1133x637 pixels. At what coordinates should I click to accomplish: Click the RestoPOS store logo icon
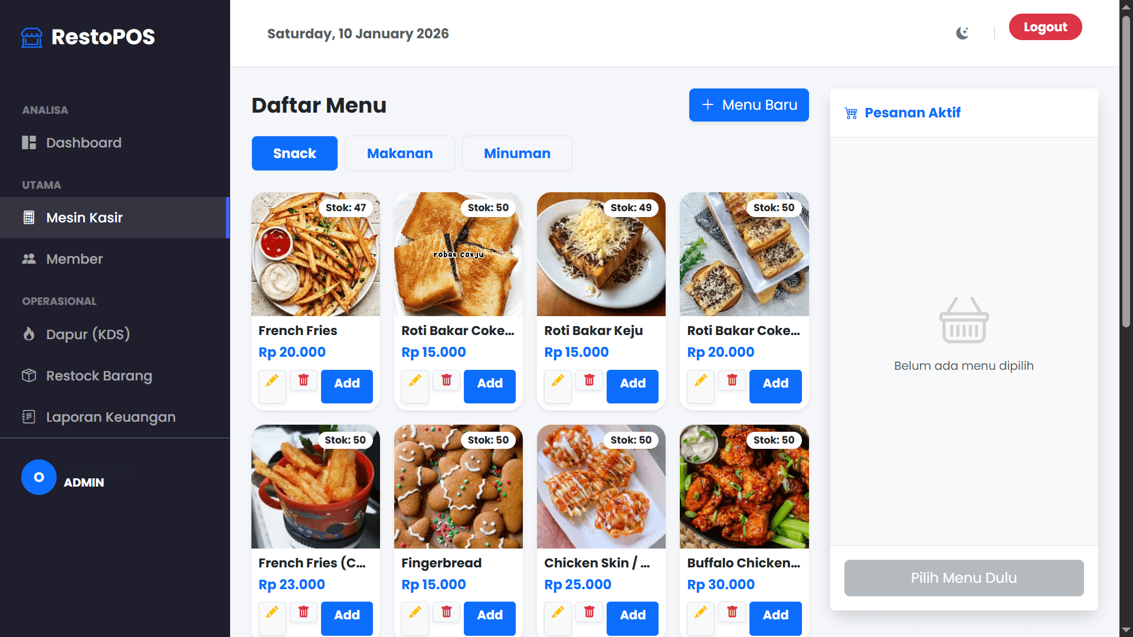click(32, 37)
